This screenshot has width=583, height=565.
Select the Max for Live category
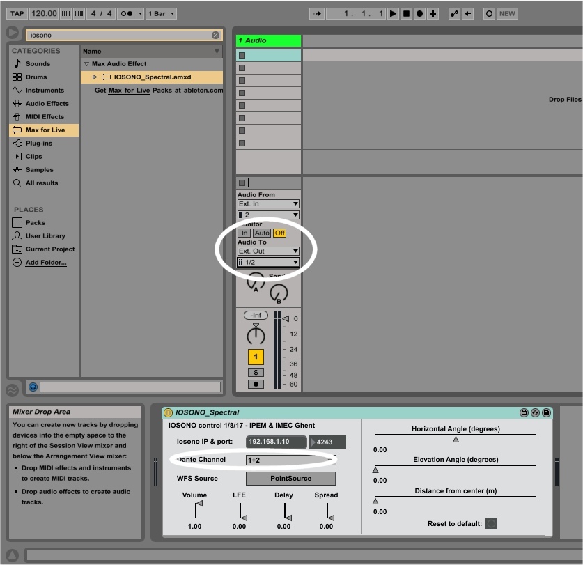(x=44, y=130)
